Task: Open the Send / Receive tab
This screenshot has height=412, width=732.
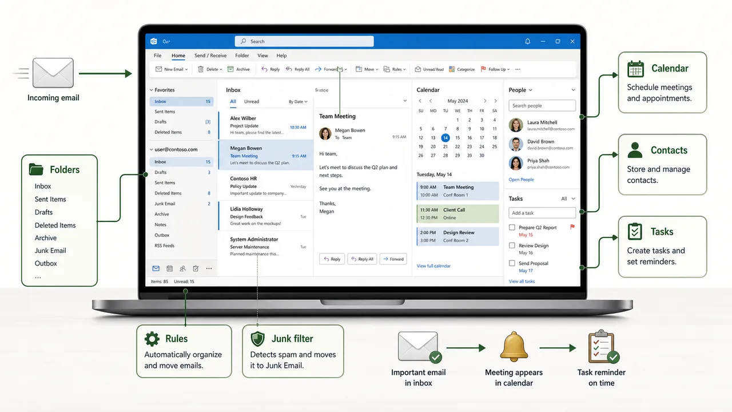Action: tap(210, 56)
